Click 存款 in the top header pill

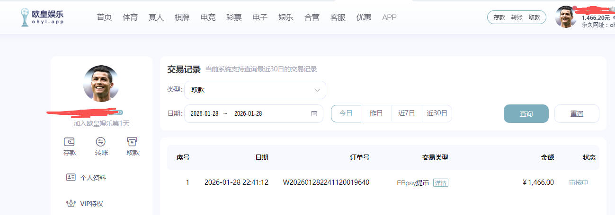[x=499, y=17]
